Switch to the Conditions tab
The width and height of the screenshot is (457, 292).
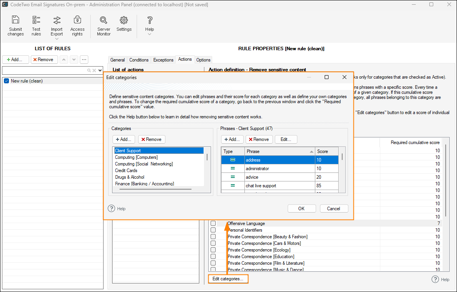point(139,60)
